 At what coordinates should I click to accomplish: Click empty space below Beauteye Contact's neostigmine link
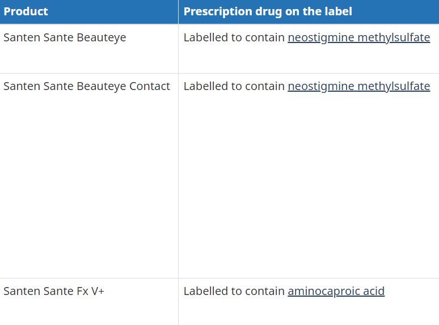(308, 185)
